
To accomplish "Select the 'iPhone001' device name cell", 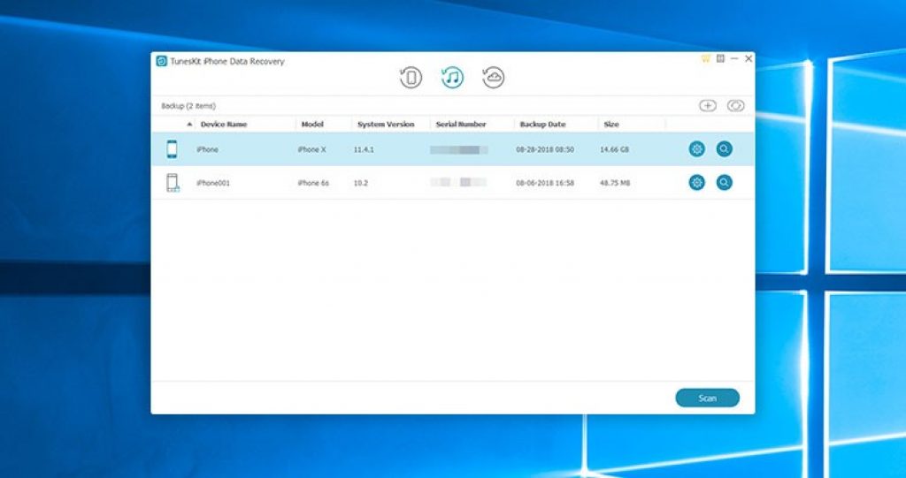I will pyautogui.click(x=213, y=183).
